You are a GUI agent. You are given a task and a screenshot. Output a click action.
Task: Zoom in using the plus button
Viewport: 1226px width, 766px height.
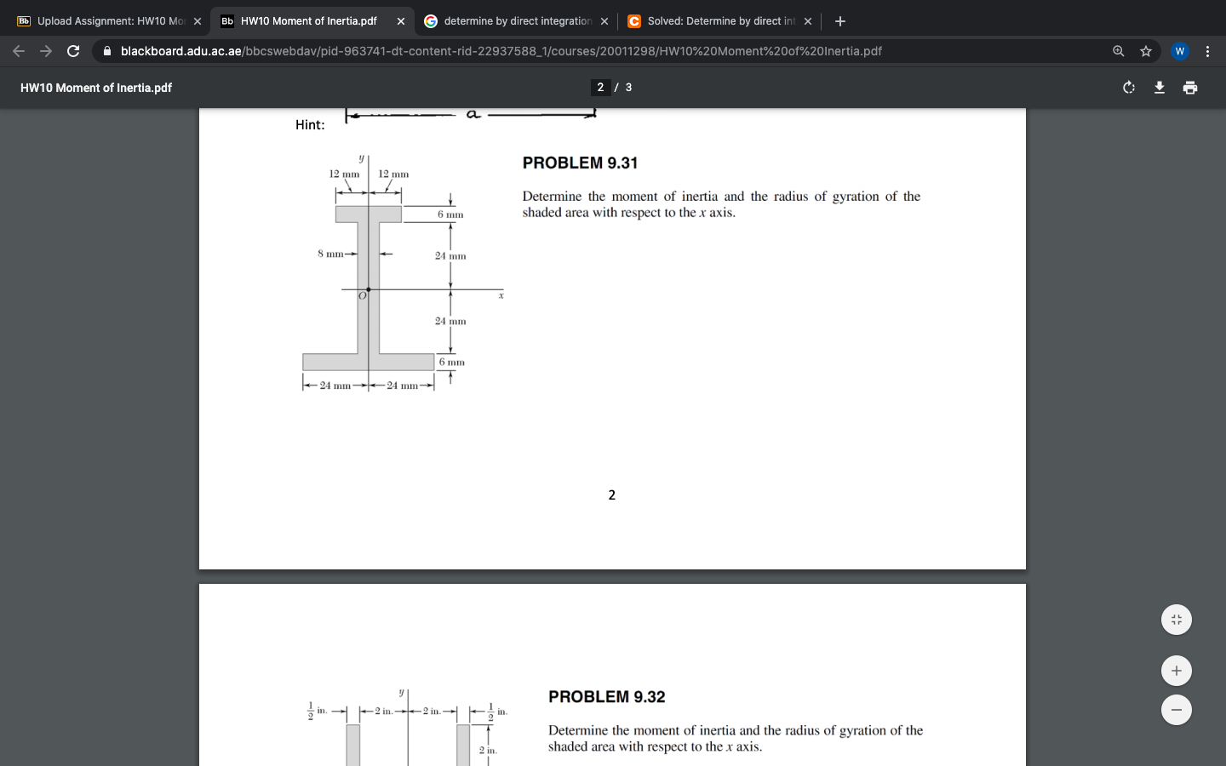pos(1176,670)
